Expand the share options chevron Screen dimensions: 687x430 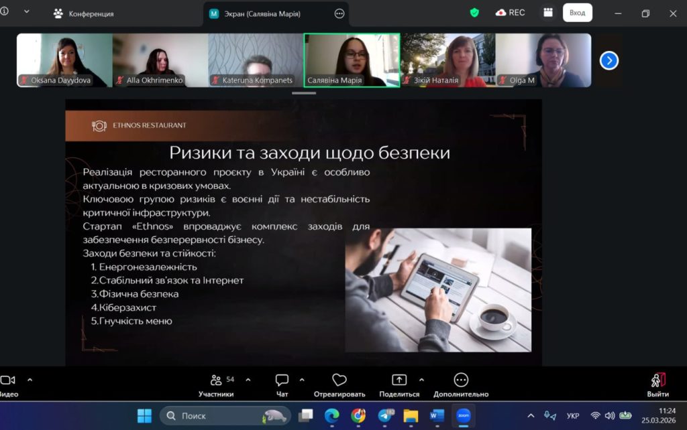tap(421, 379)
